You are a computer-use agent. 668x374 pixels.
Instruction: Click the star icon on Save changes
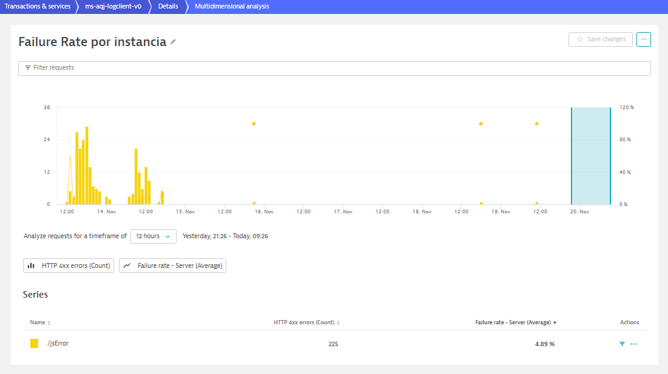pyautogui.click(x=579, y=39)
